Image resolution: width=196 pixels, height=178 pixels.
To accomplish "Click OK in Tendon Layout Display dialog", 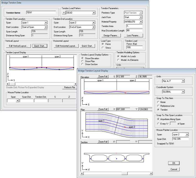I will pos(174,163).
